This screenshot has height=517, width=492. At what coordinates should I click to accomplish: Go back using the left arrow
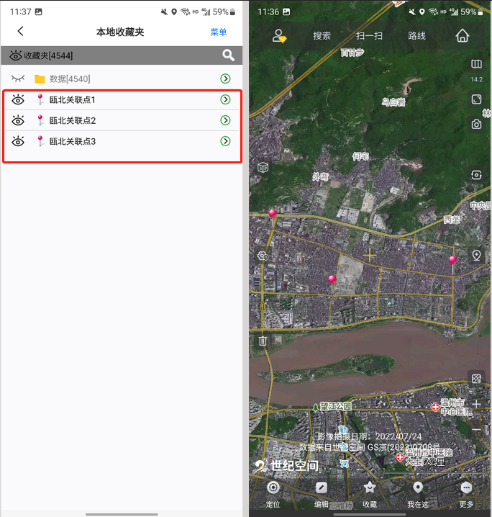20,31
